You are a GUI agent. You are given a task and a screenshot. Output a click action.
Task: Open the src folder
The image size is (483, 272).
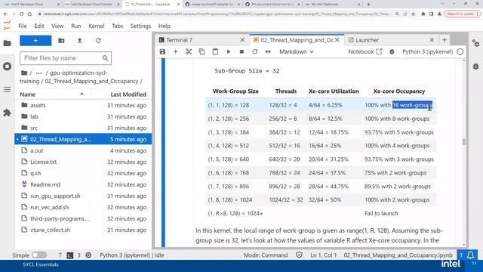click(83, 128)
